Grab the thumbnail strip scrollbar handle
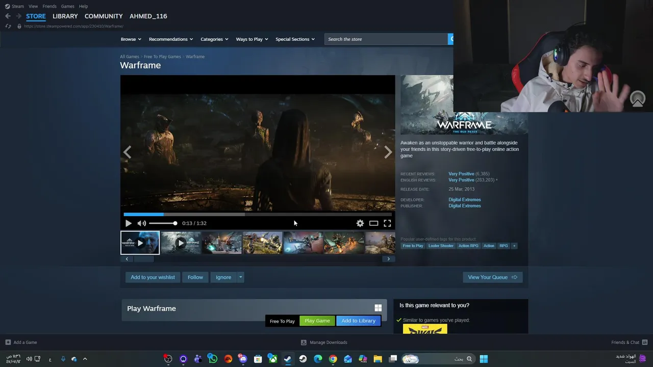 [x=143, y=259]
